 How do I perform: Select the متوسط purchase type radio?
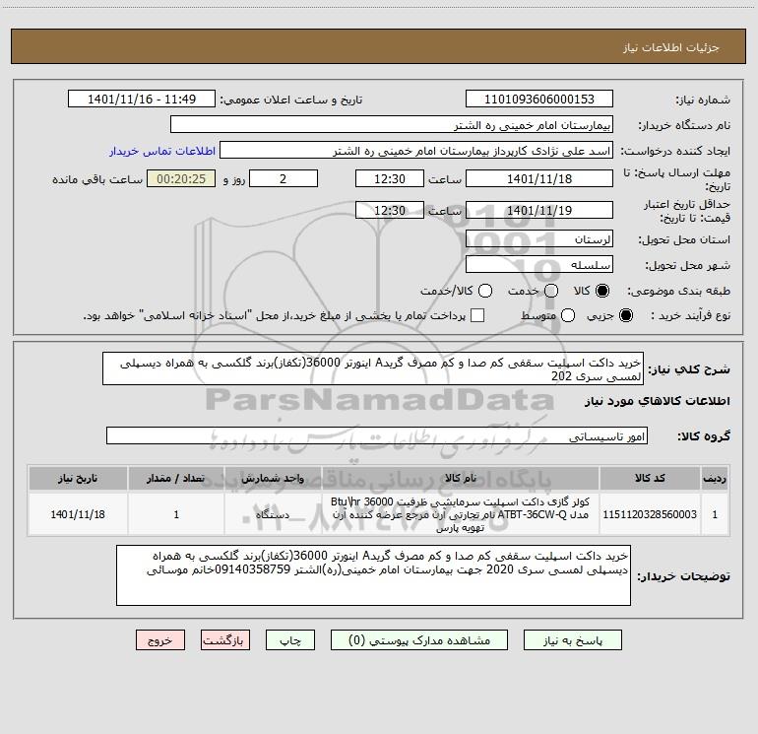(568, 315)
